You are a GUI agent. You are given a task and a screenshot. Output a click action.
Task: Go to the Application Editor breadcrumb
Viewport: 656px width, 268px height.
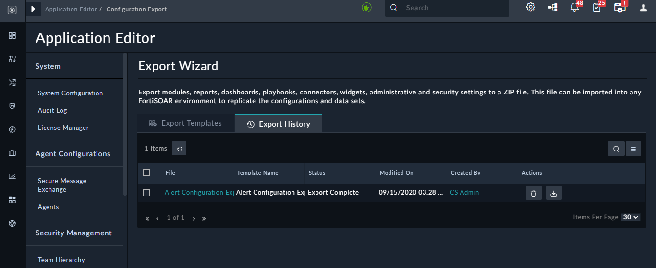(71, 9)
